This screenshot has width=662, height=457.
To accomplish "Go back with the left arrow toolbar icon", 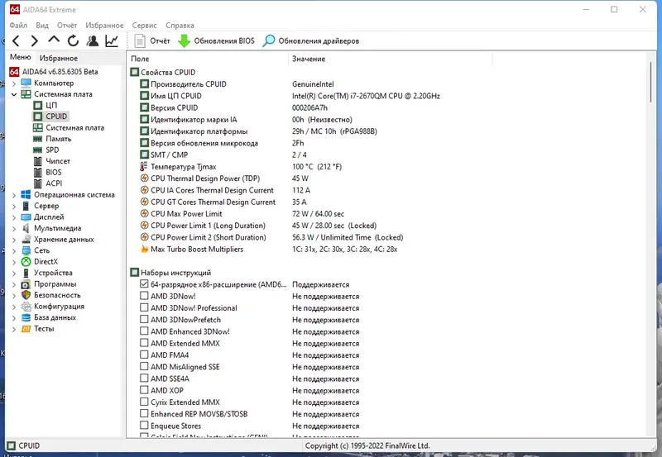I will click(16, 40).
